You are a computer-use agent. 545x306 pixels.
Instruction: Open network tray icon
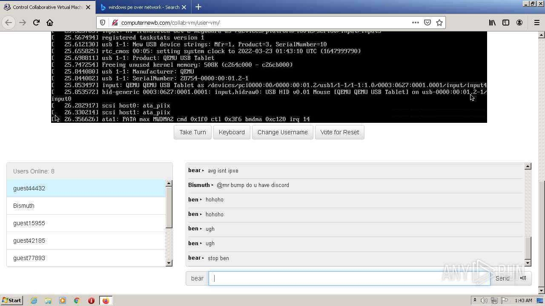(494, 300)
